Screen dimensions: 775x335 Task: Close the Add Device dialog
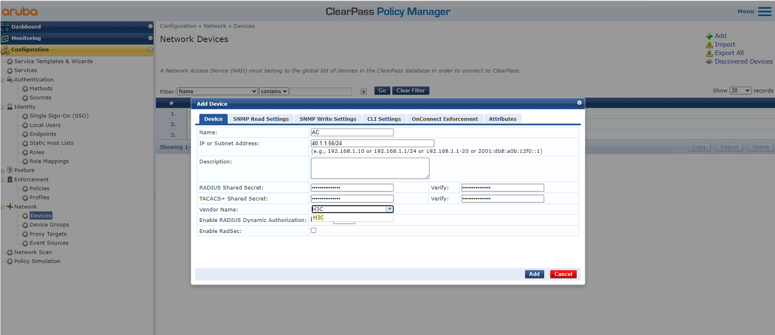579,103
